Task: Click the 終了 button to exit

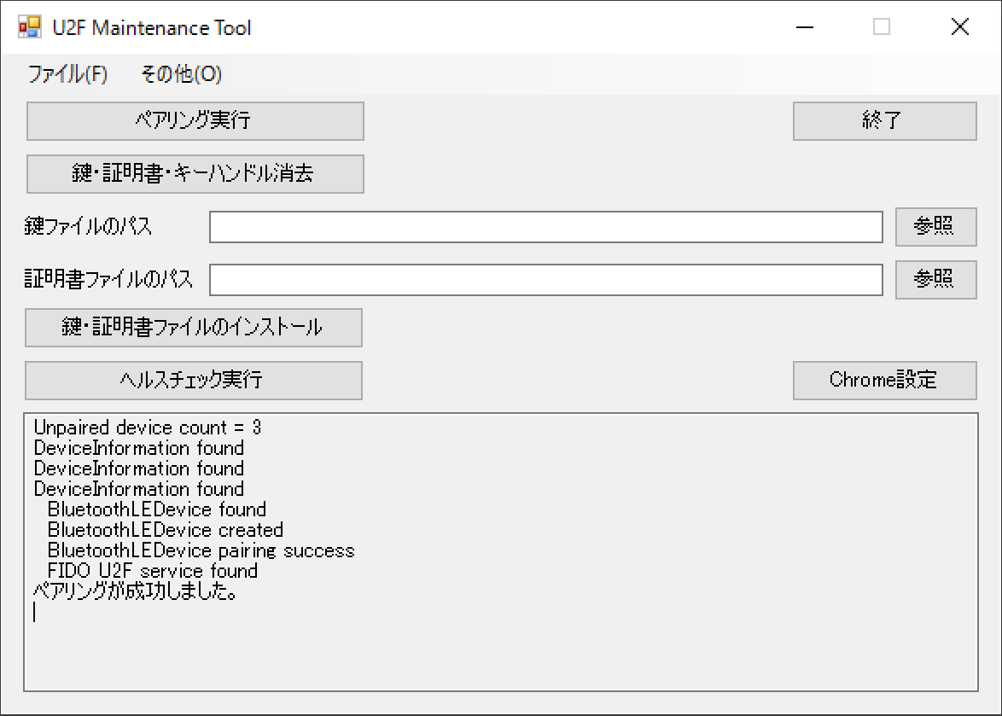Action: point(884,120)
